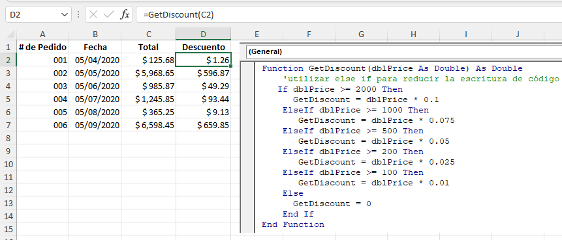The width and height of the screenshot is (562, 240).
Task: Select column E header
Action: point(257,34)
